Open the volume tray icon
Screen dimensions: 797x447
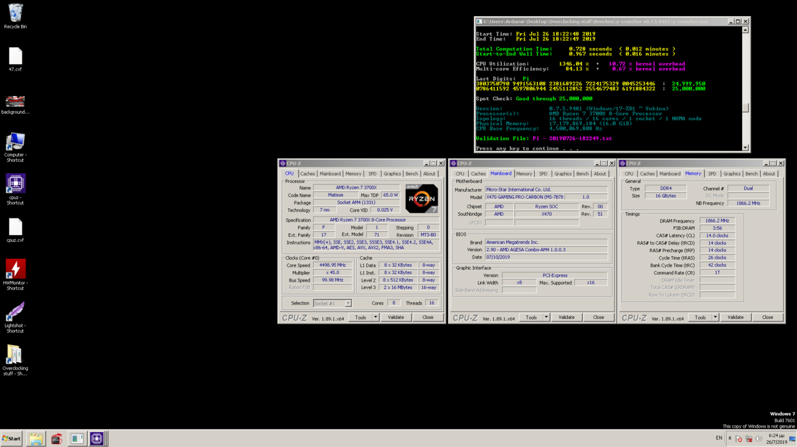758,438
